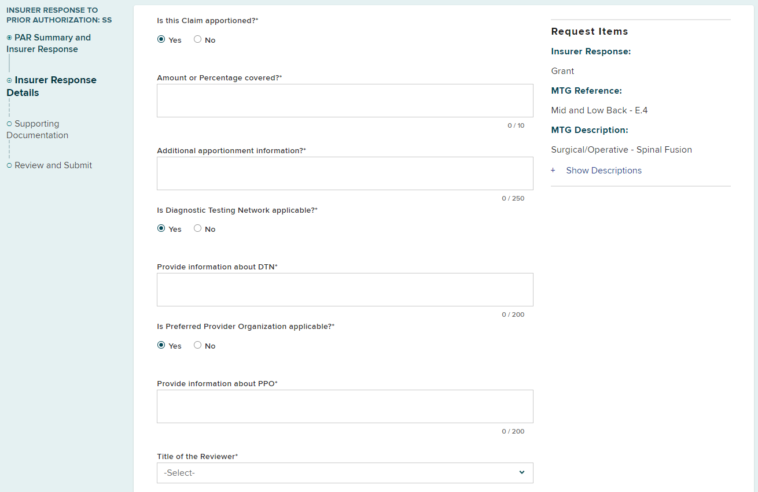Image resolution: width=758 pixels, height=492 pixels.
Task: Click the plus icon beside Show Descriptions
Action: point(553,171)
